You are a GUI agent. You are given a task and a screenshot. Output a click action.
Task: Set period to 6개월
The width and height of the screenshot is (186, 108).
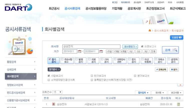[124, 51]
